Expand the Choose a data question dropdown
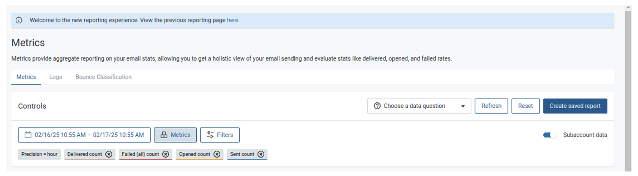Image resolution: width=638 pixels, height=176 pixels. pos(419,106)
